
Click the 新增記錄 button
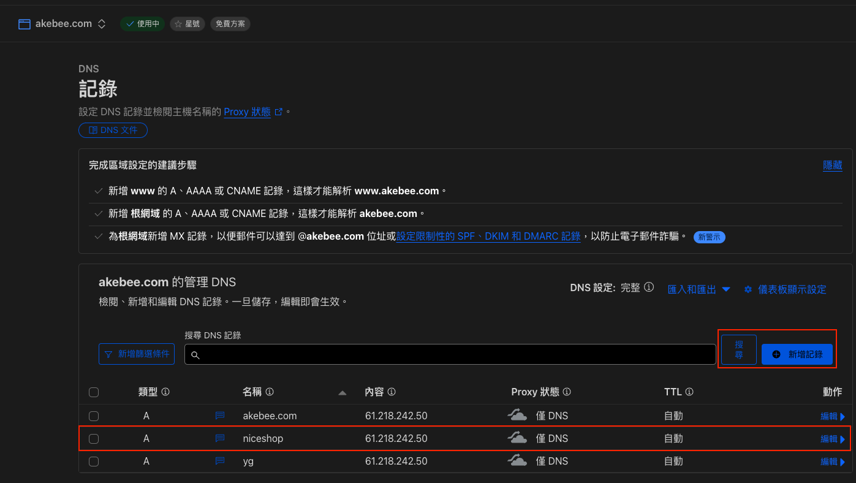(x=797, y=354)
